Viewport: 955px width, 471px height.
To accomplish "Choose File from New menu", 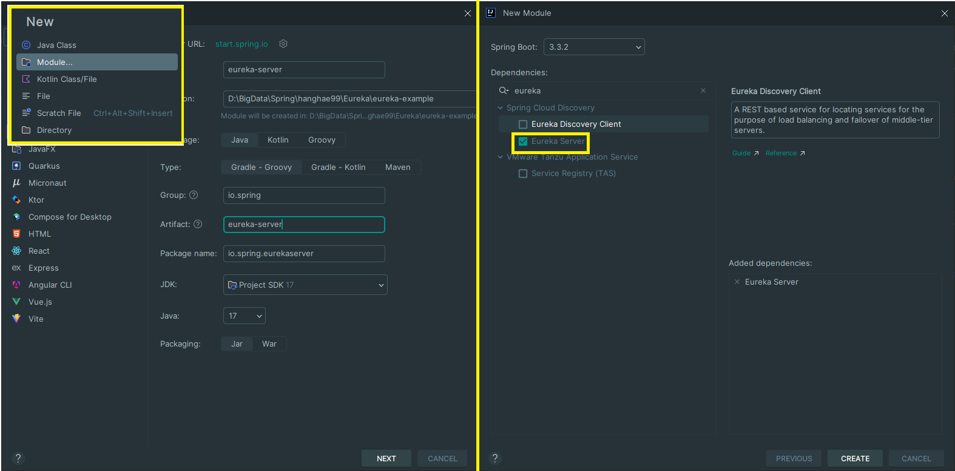I will tap(97, 96).
